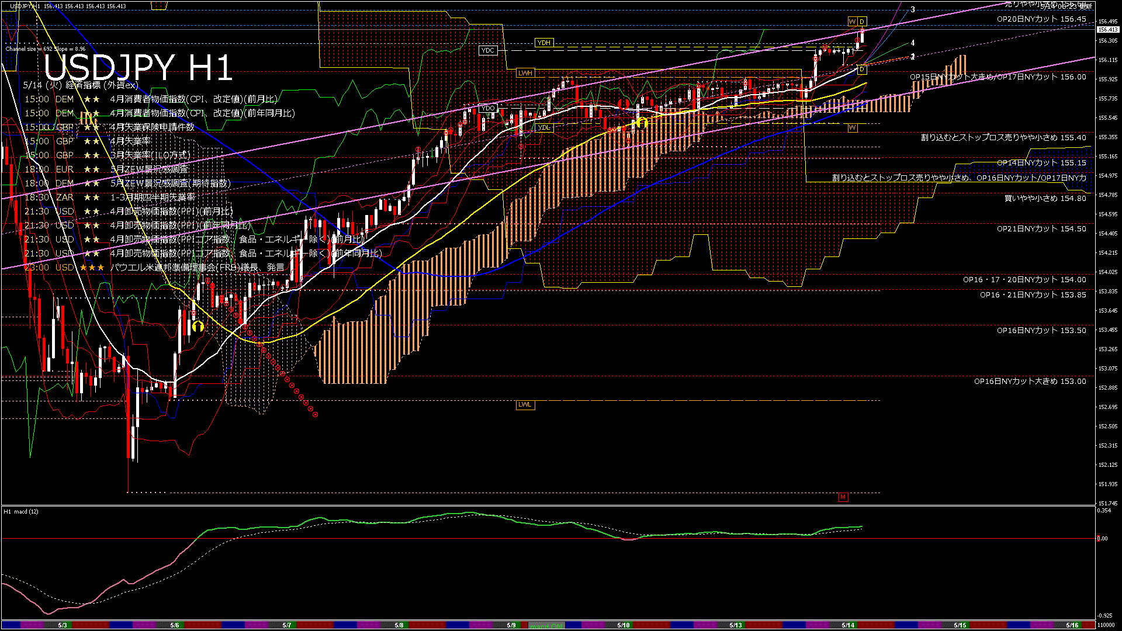Click the OP21日NYカット 154.50 label
This screenshot has height=631, width=1122.
(x=1041, y=229)
